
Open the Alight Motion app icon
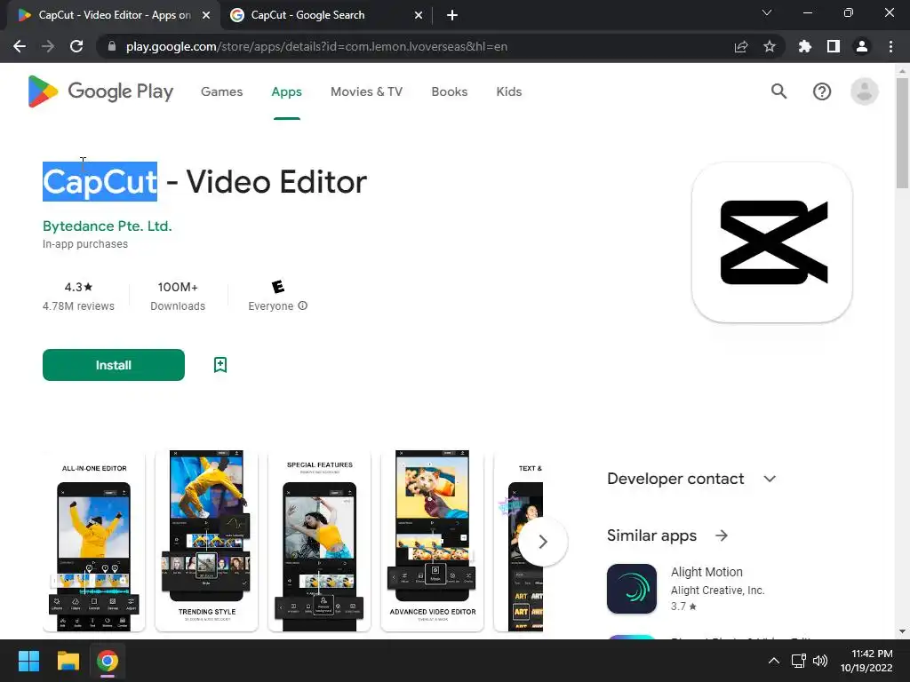(632, 588)
